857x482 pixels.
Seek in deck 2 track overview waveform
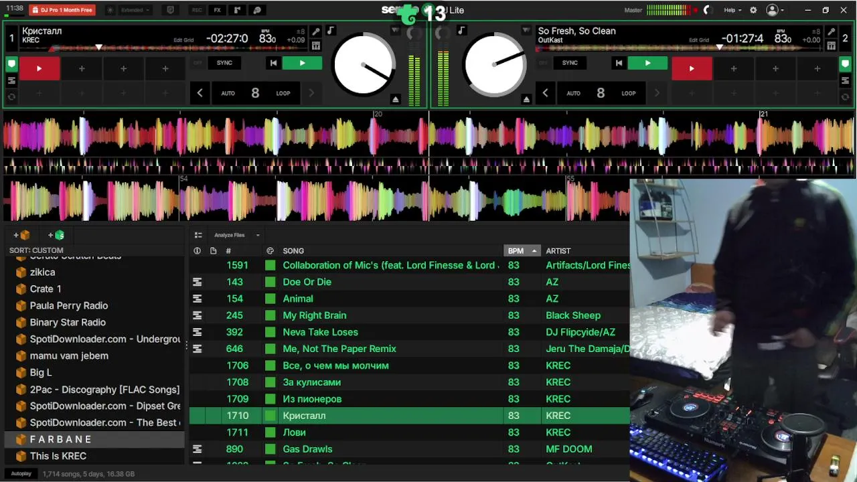pos(680,48)
